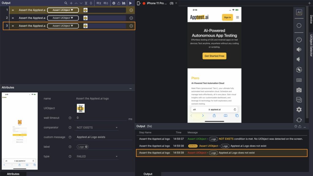Raise device volume with speaker icon
Screen dimensions: 313x176
click(x=299, y=50)
